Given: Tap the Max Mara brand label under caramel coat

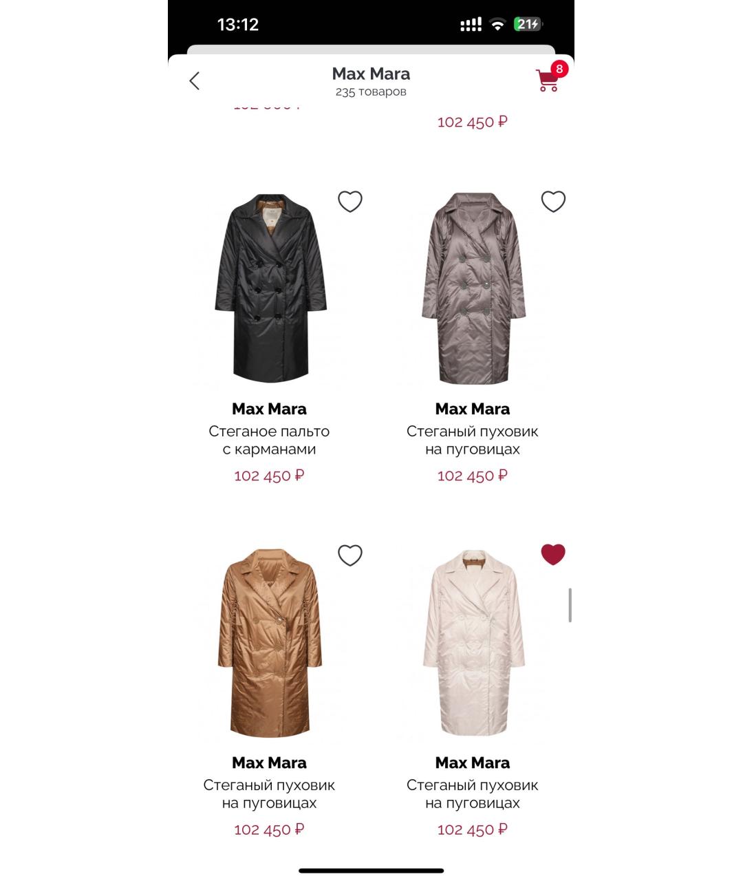Looking at the screenshot, I should (269, 763).
